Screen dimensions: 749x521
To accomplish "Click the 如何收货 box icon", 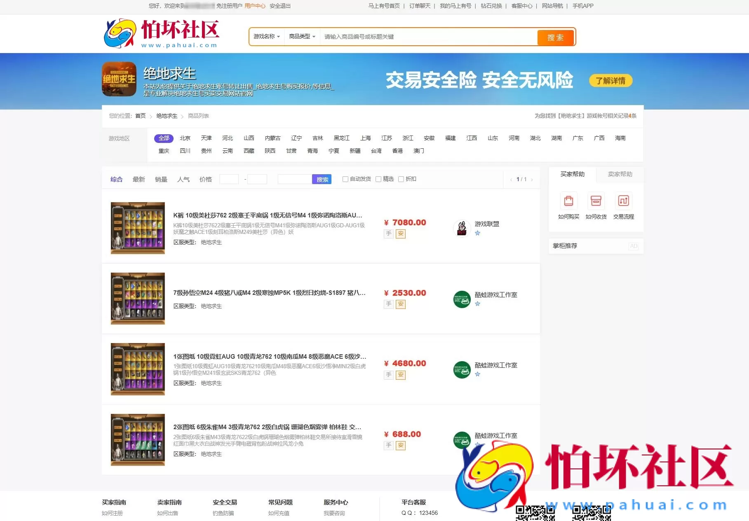I will coord(596,201).
